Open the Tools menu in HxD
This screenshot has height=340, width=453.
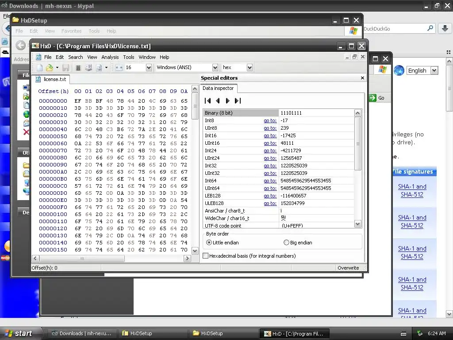[x=129, y=57]
